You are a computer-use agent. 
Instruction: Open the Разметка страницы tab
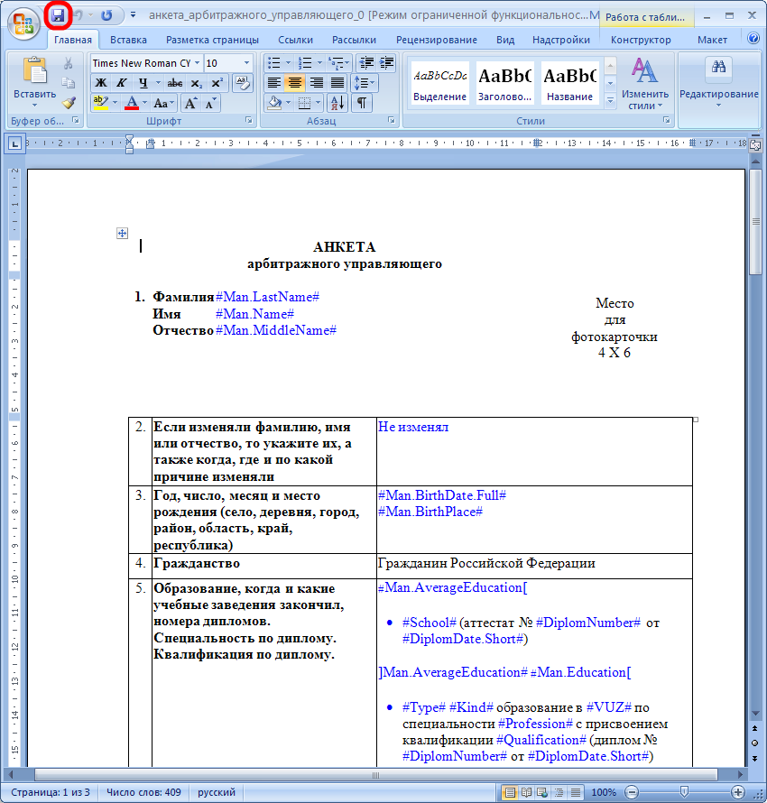pos(212,40)
